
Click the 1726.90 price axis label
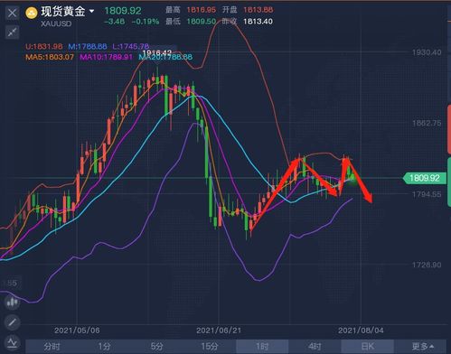[x=427, y=265]
